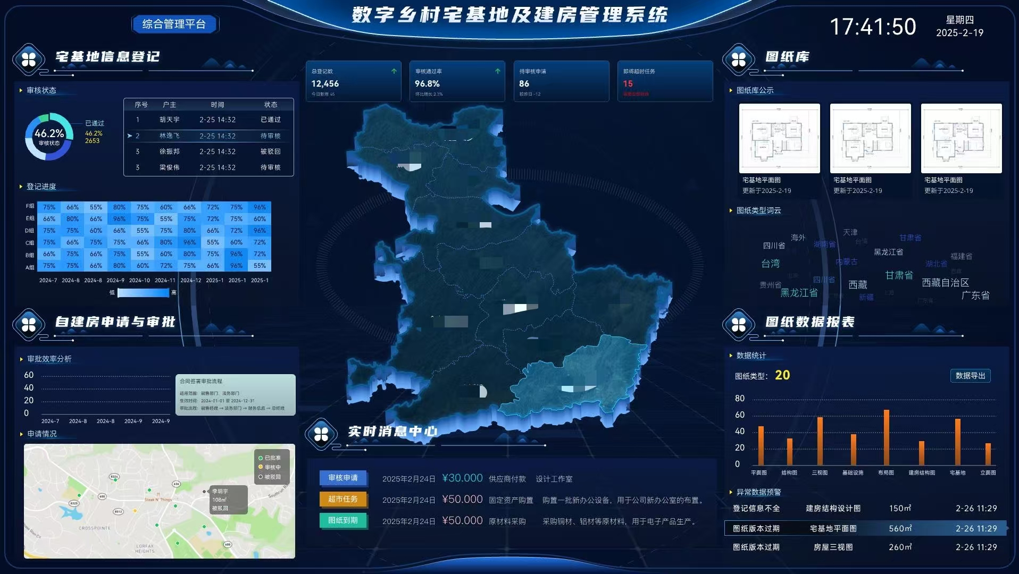Adjust the 低-高 heat legend slider
Image resolution: width=1019 pixels, height=574 pixels.
[x=143, y=293]
